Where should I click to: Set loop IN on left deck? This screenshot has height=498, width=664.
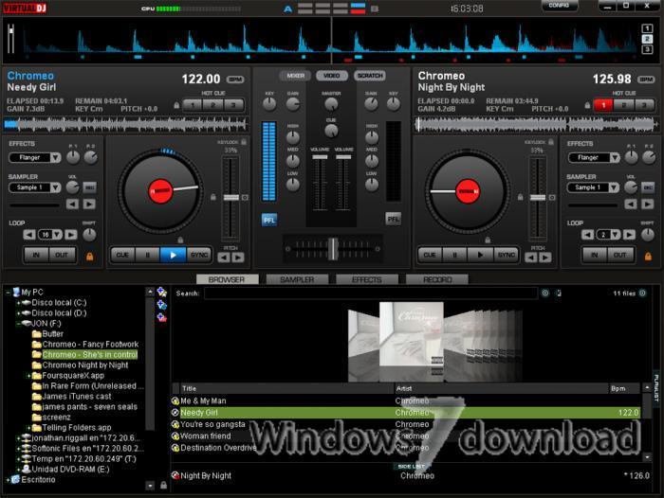point(36,255)
